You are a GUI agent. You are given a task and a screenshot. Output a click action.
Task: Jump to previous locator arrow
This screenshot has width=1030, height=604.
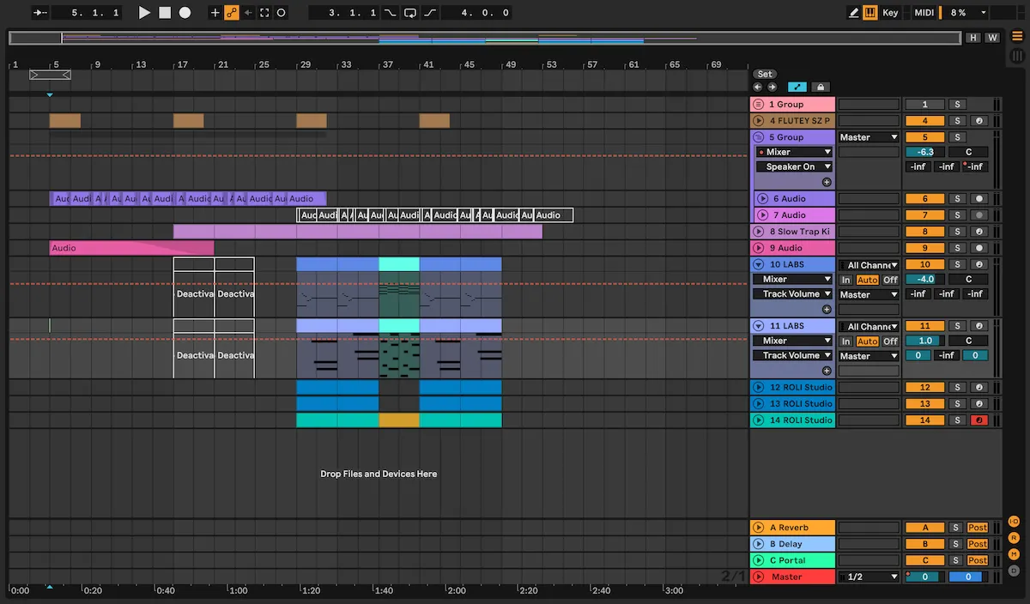pyautogui.click(x=758, y=87)
